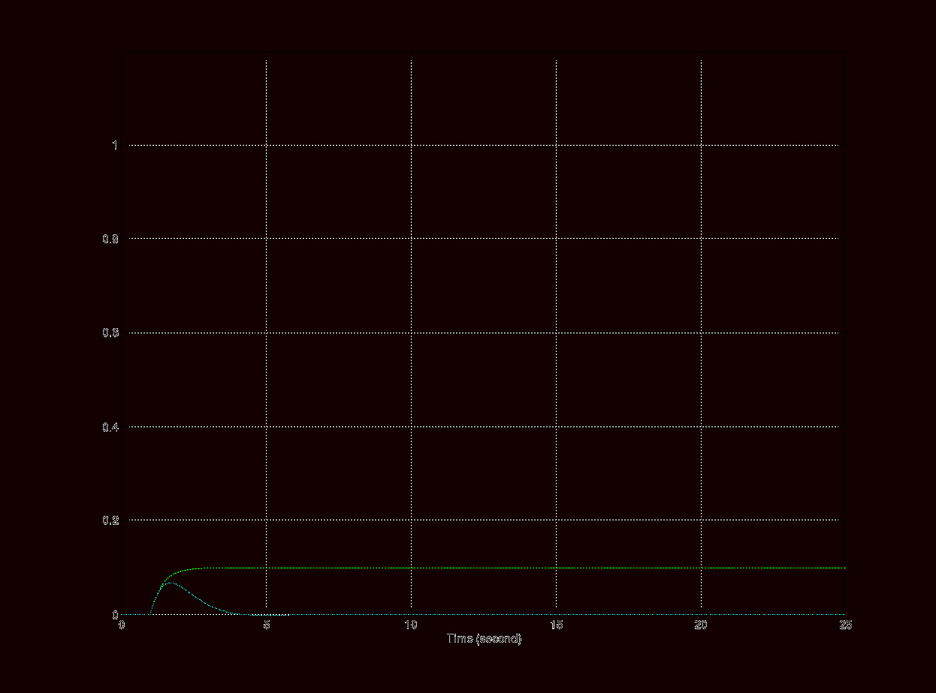The width and height of the screenshot is (936, 693).
Task: Click the '0.6' label on the y-axis
Action: click(x=110, y=333)
